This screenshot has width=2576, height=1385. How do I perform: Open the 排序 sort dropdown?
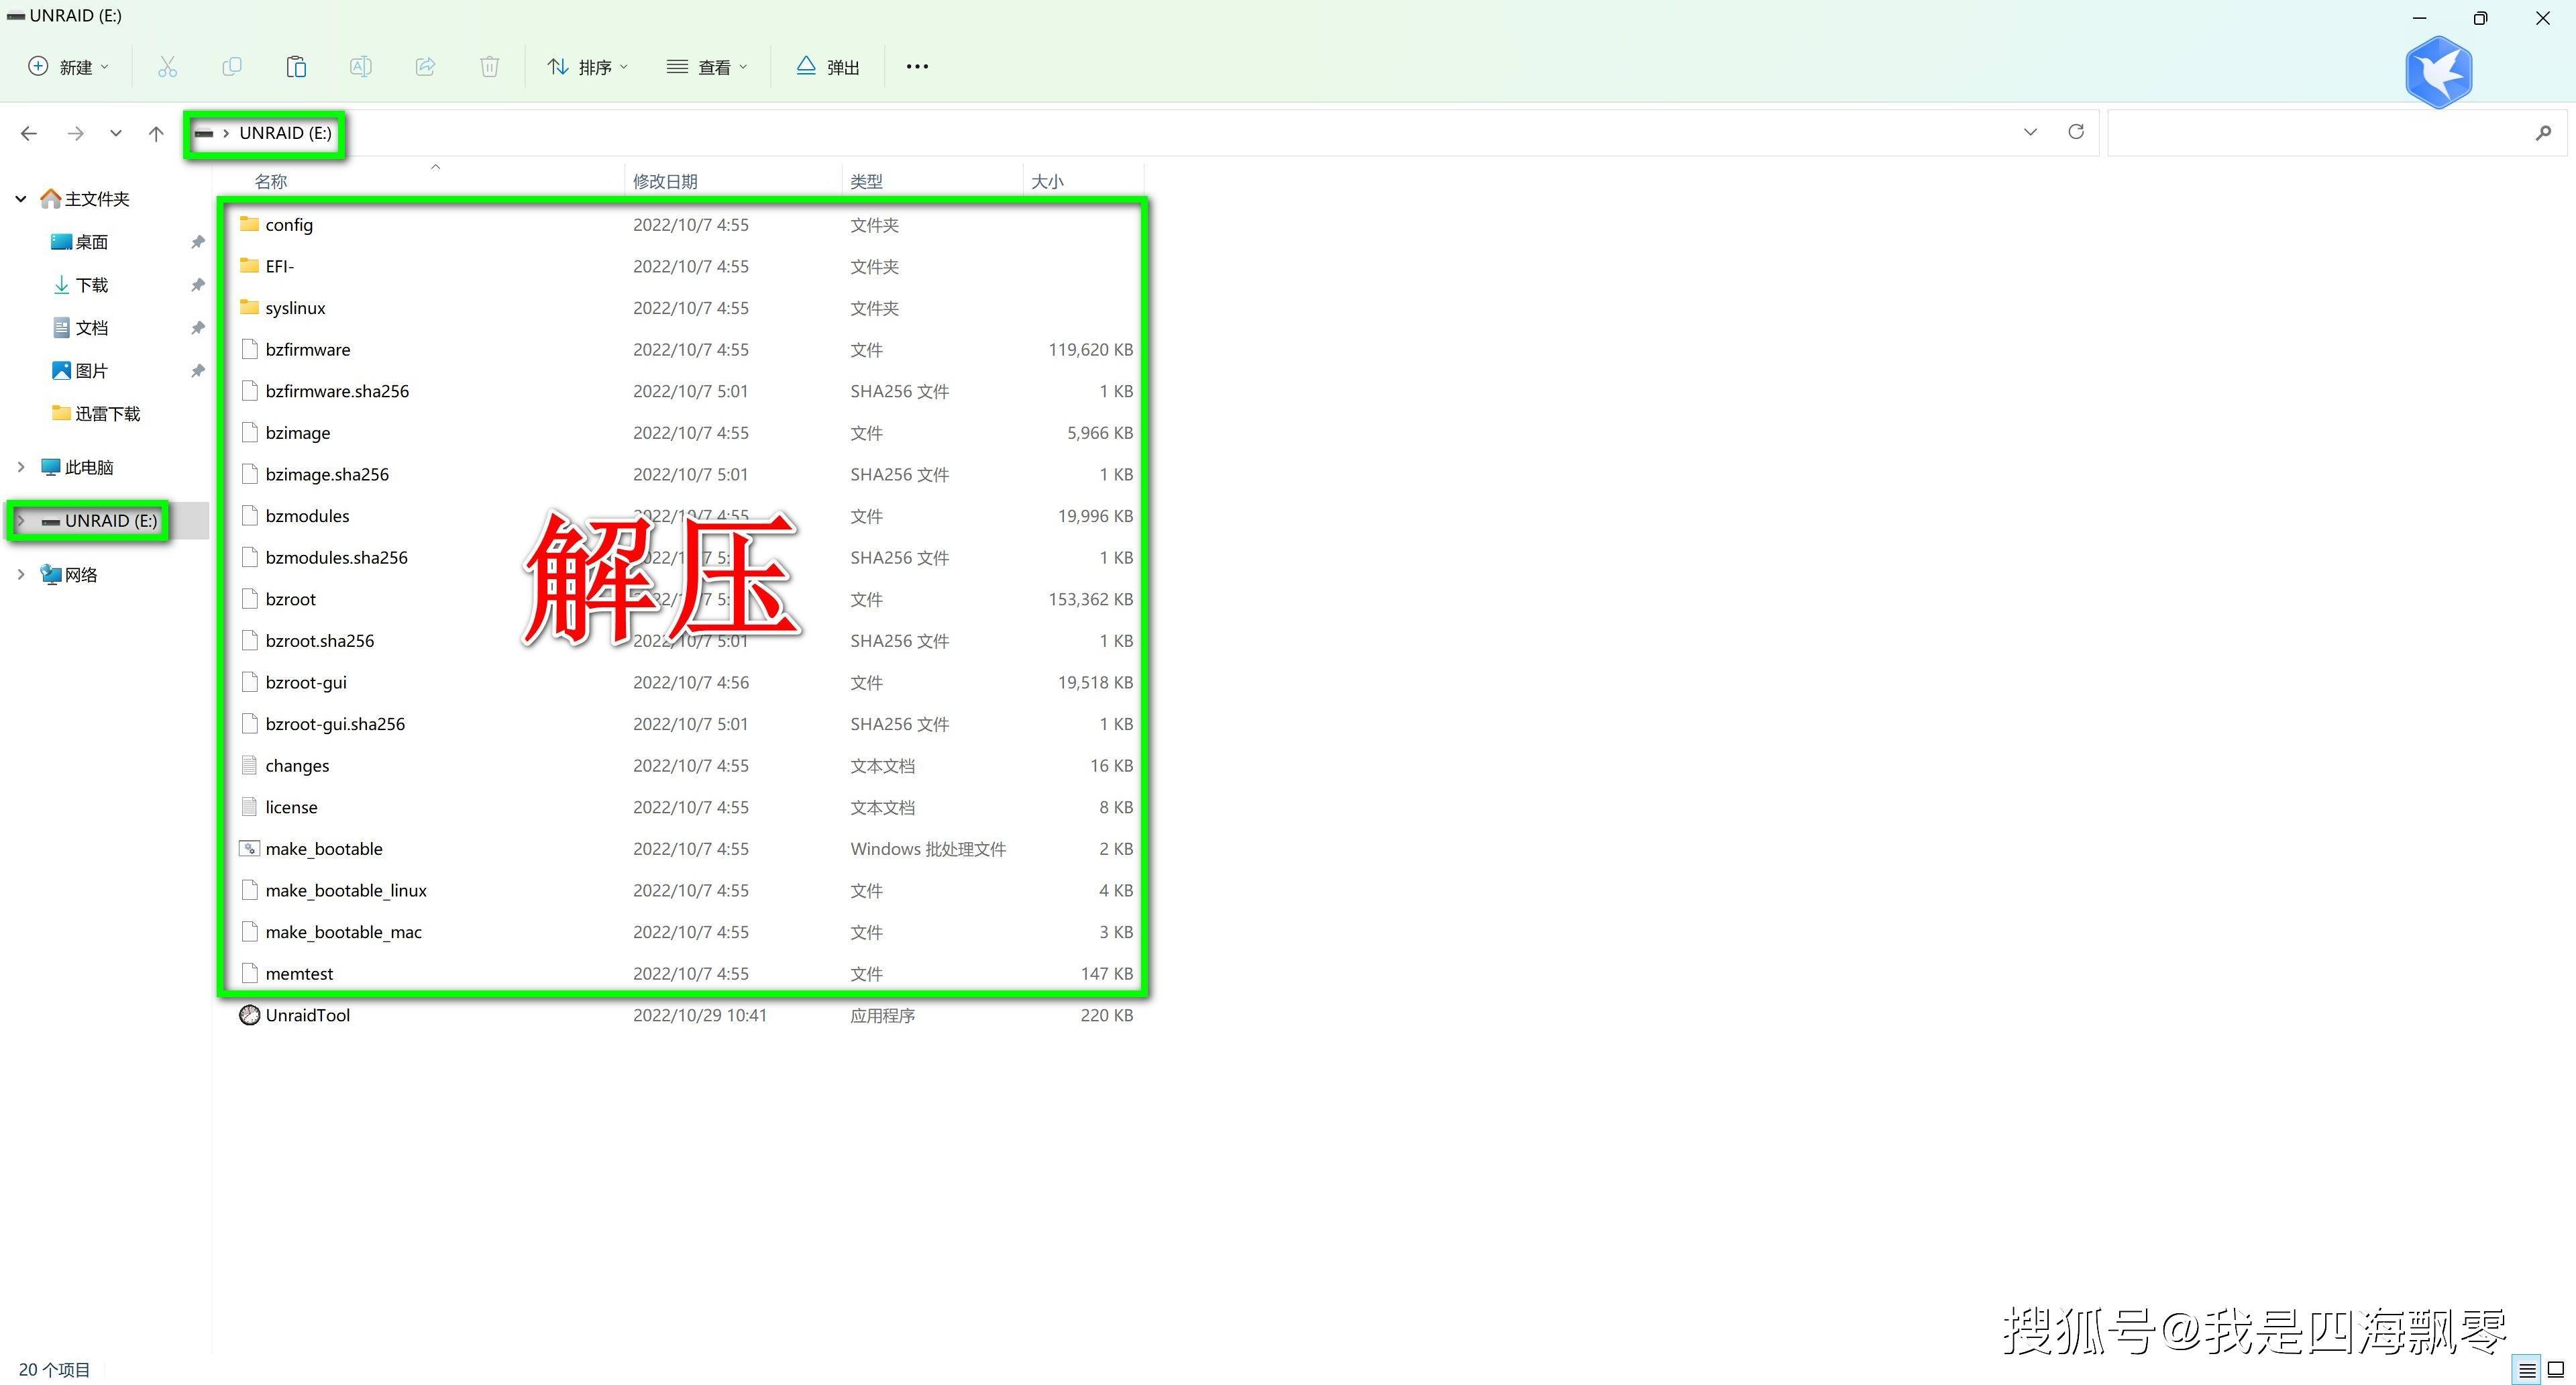pos(588,67)
